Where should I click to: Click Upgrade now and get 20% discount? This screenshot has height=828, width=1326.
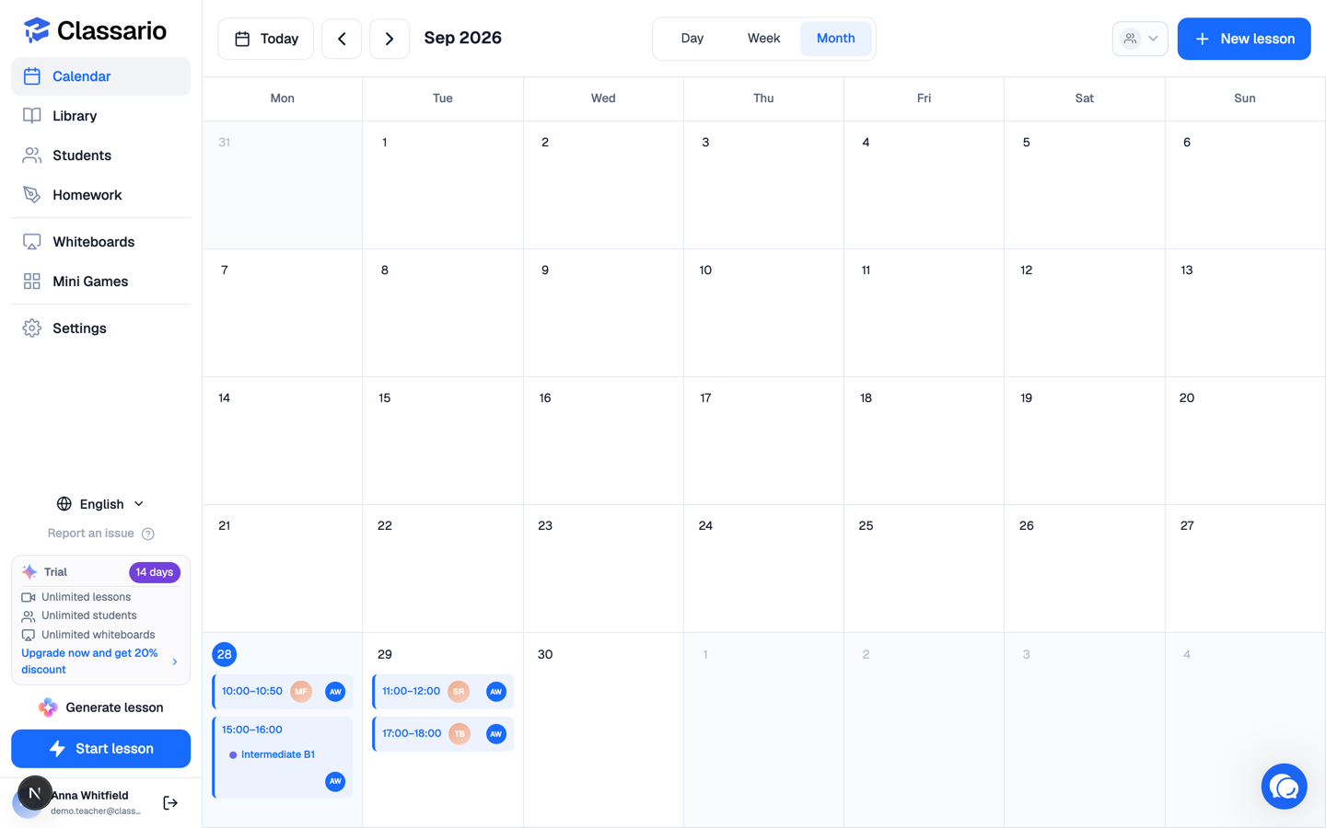[89, 661]
